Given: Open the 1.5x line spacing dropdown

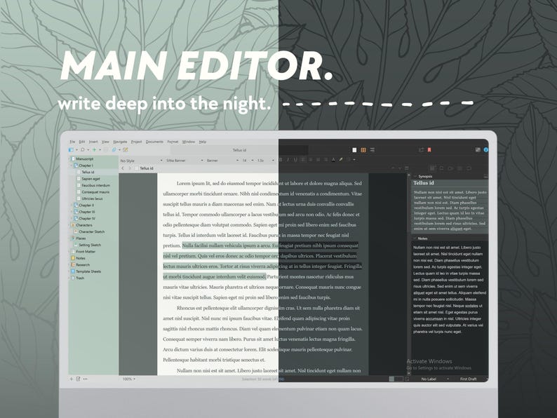Looking at the screenshot, I should [265, 161].
